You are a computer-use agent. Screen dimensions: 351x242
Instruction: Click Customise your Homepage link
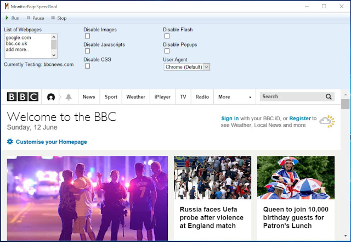[x=52, y=142]
